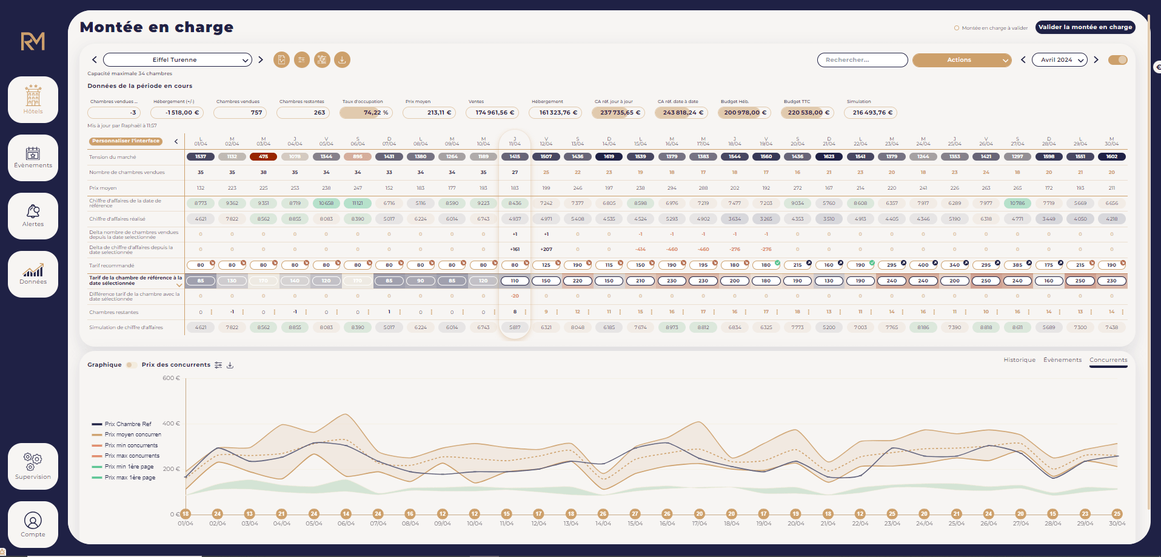Click Valider la montée en charge

(x=1085, y=27)
